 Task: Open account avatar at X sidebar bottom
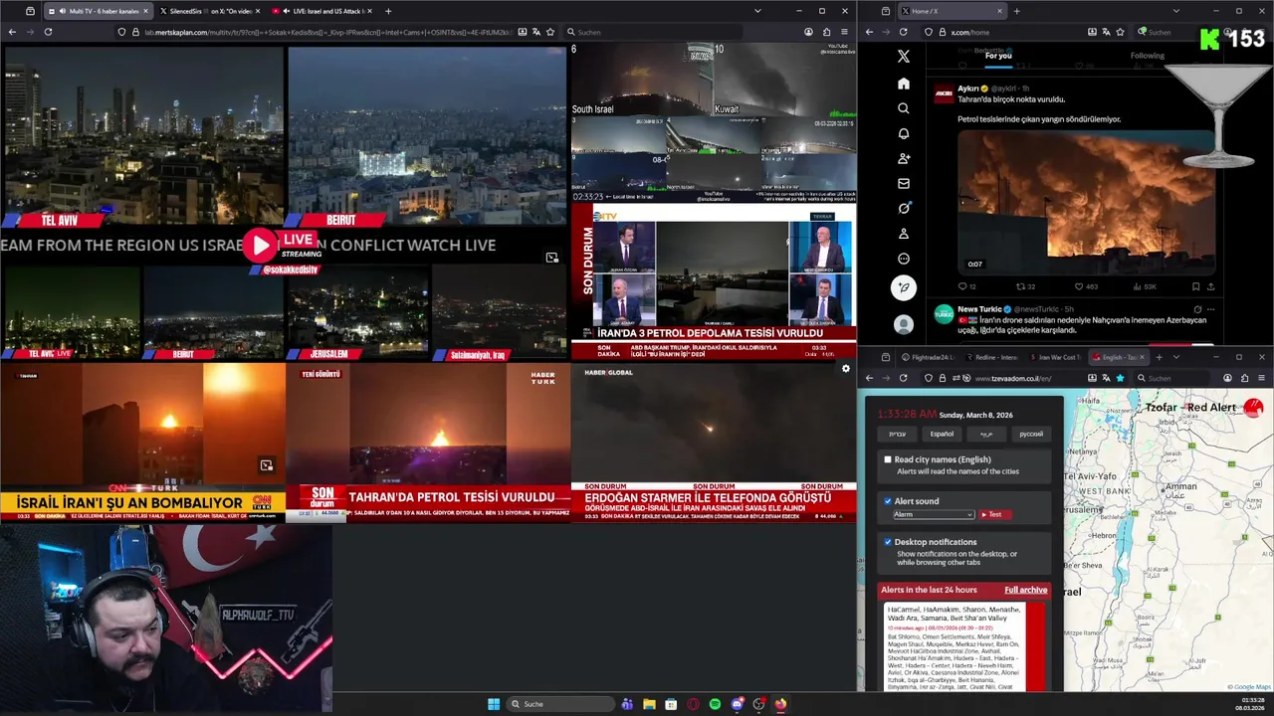tap(904, 324)
